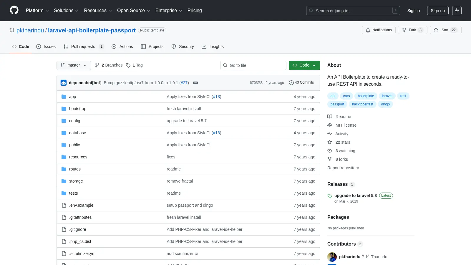Image resolution: width=471 pixels, height=265 pixels.
Task: Expand commit message ellipsis icon
Action: pos(195,83)
